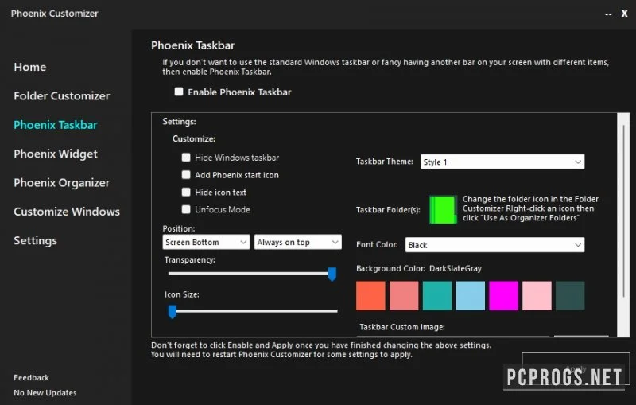Toggle Hide icon text option
Image resolution: width=636 pixels, height=405 pixels.
coord(186,193)
